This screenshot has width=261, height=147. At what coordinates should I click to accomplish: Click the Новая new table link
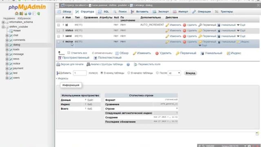coord(17,31)
